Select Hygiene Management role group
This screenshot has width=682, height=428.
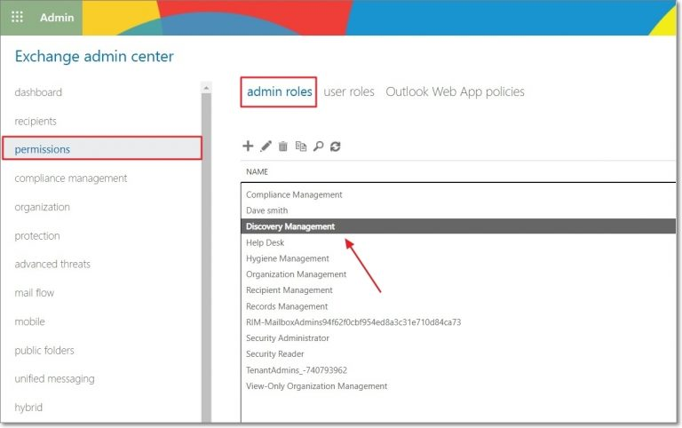click(x=458, y=258)
